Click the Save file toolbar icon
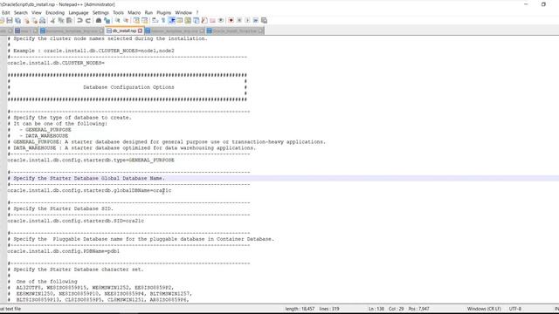This screenshot has height=314, width=559. pyautogui.click(x=10, y=20)
